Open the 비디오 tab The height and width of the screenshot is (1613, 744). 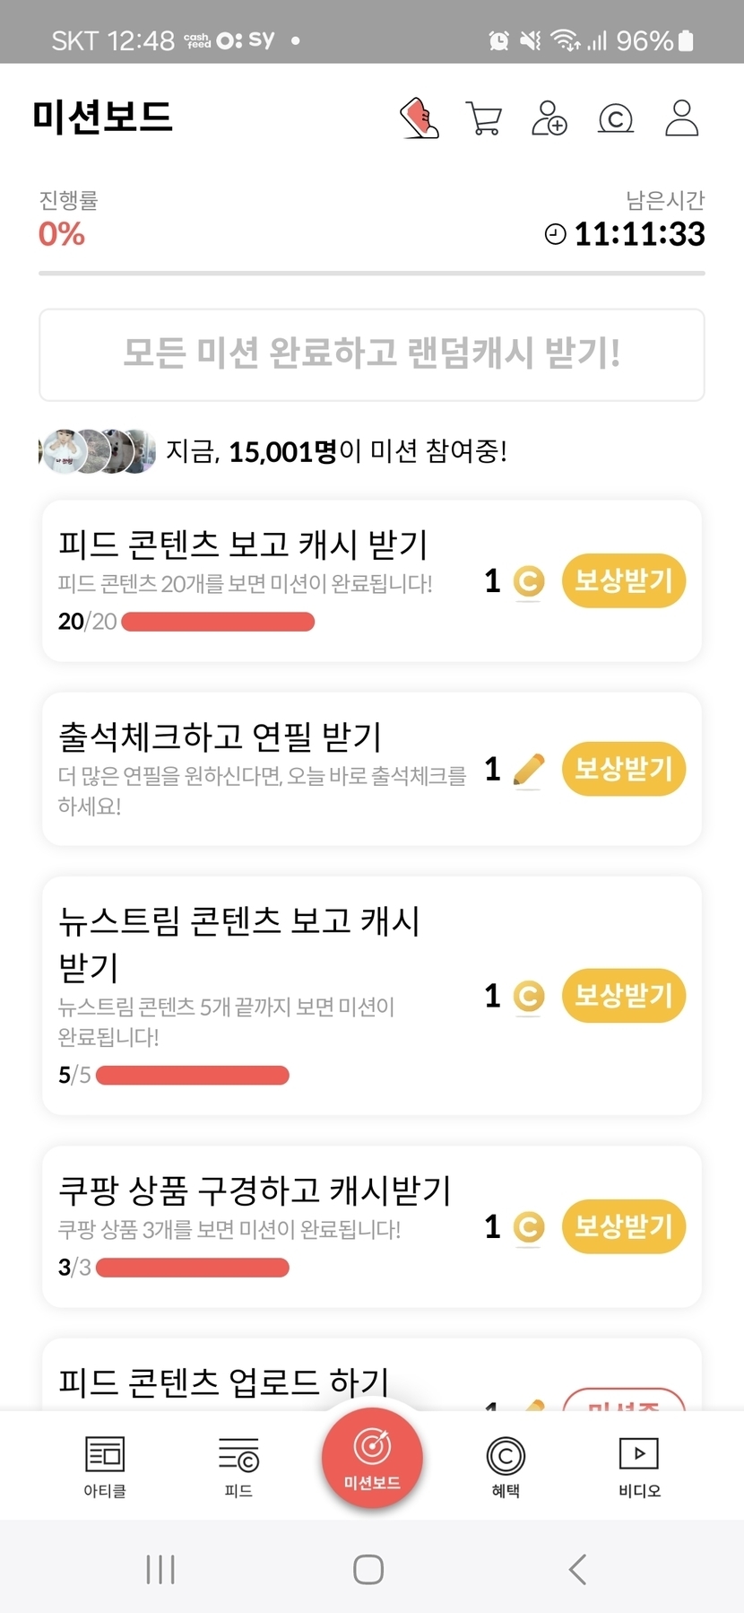tap(639, 1466)
